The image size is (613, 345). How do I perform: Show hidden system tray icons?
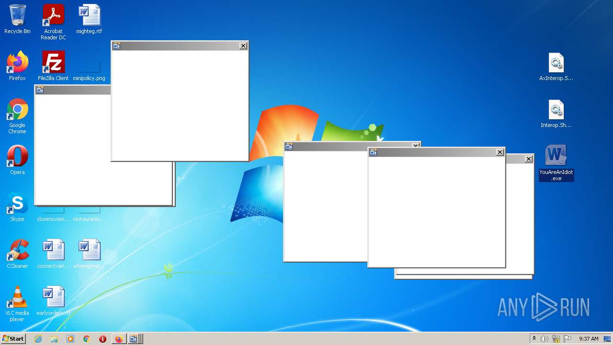coord(534,339)
